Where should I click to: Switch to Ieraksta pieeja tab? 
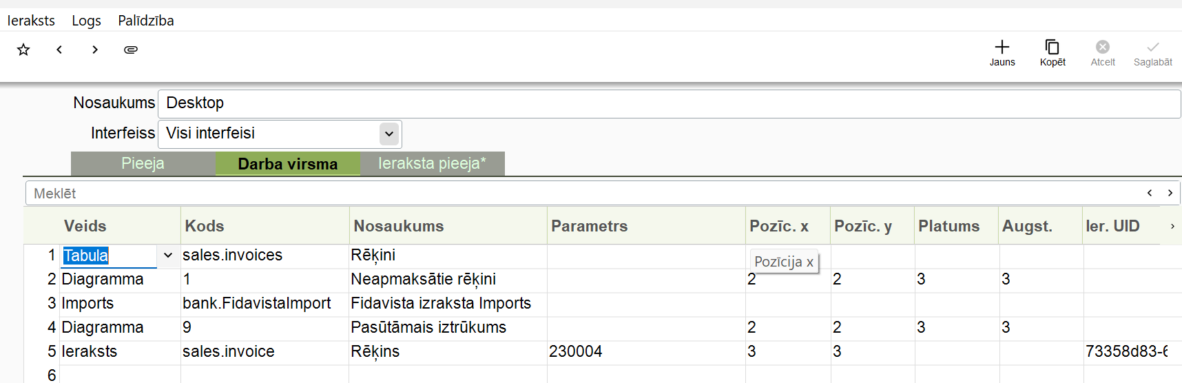pyautogui.click(x=432, y=164)
